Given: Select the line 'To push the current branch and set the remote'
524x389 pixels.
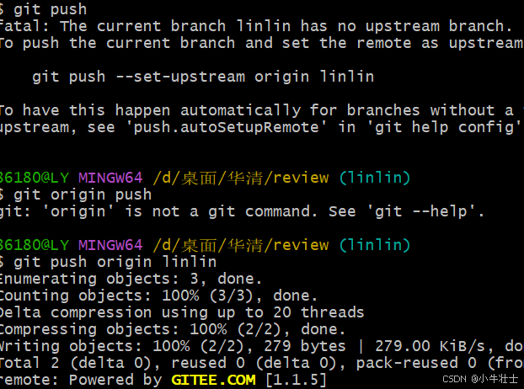Looking at the screenshot, I should point(262,43).
